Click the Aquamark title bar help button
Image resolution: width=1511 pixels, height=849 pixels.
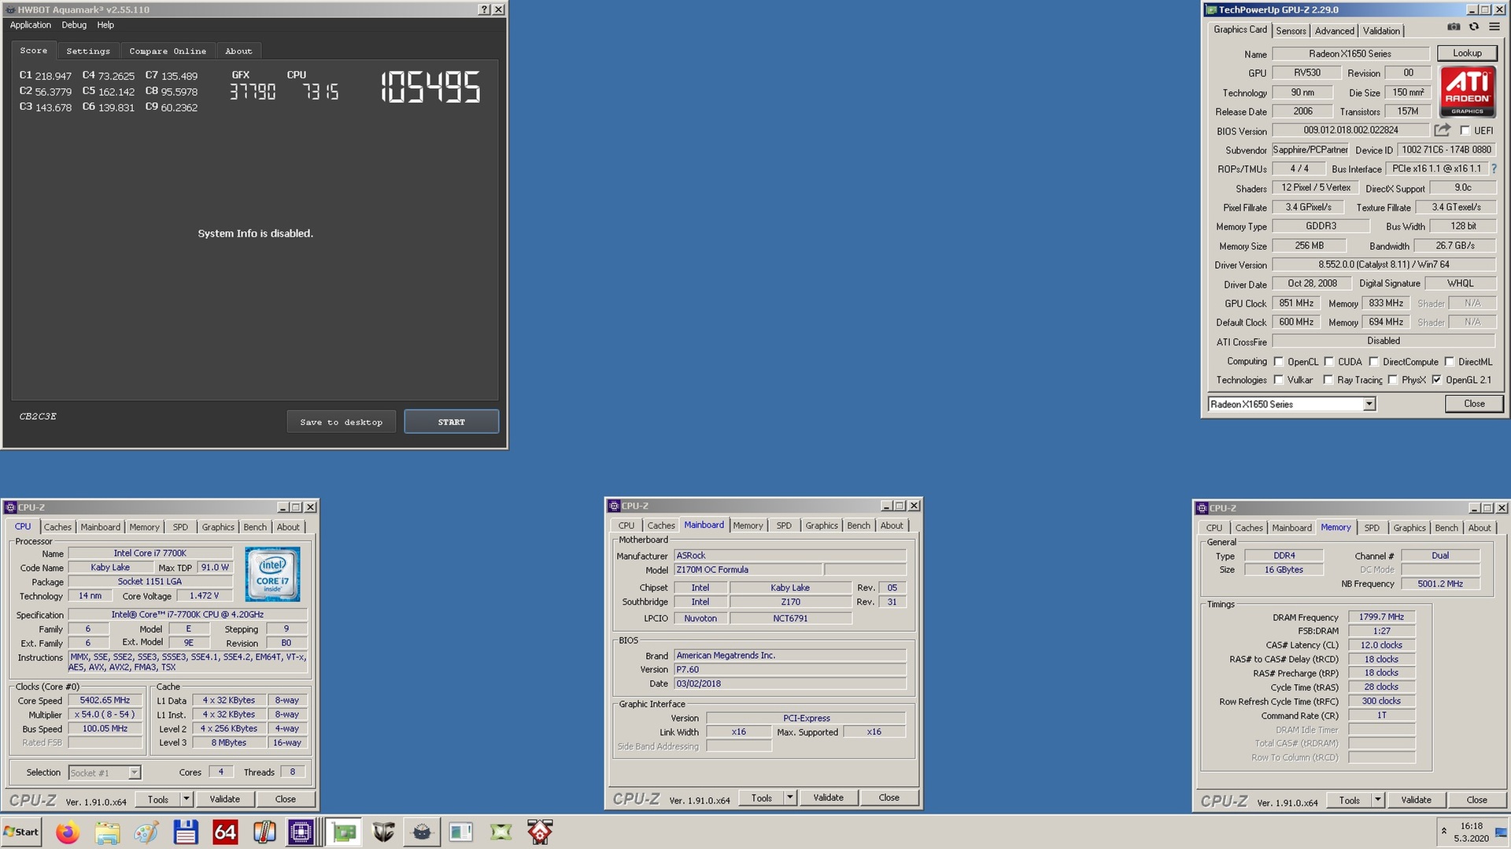(484, 9)
